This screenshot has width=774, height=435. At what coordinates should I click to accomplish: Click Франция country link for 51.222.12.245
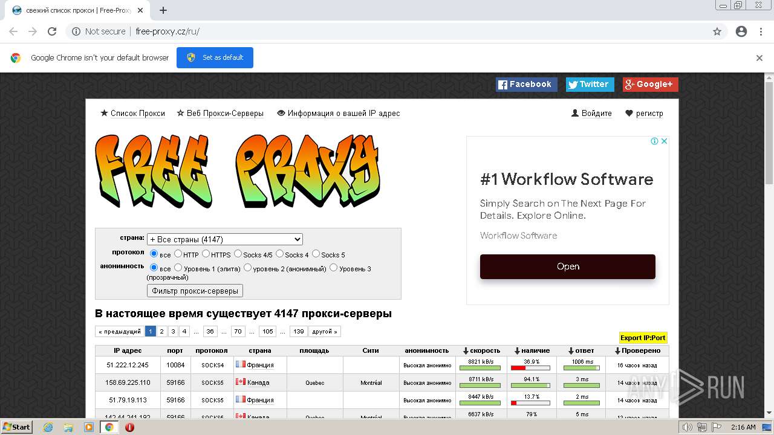click(260, 365)
